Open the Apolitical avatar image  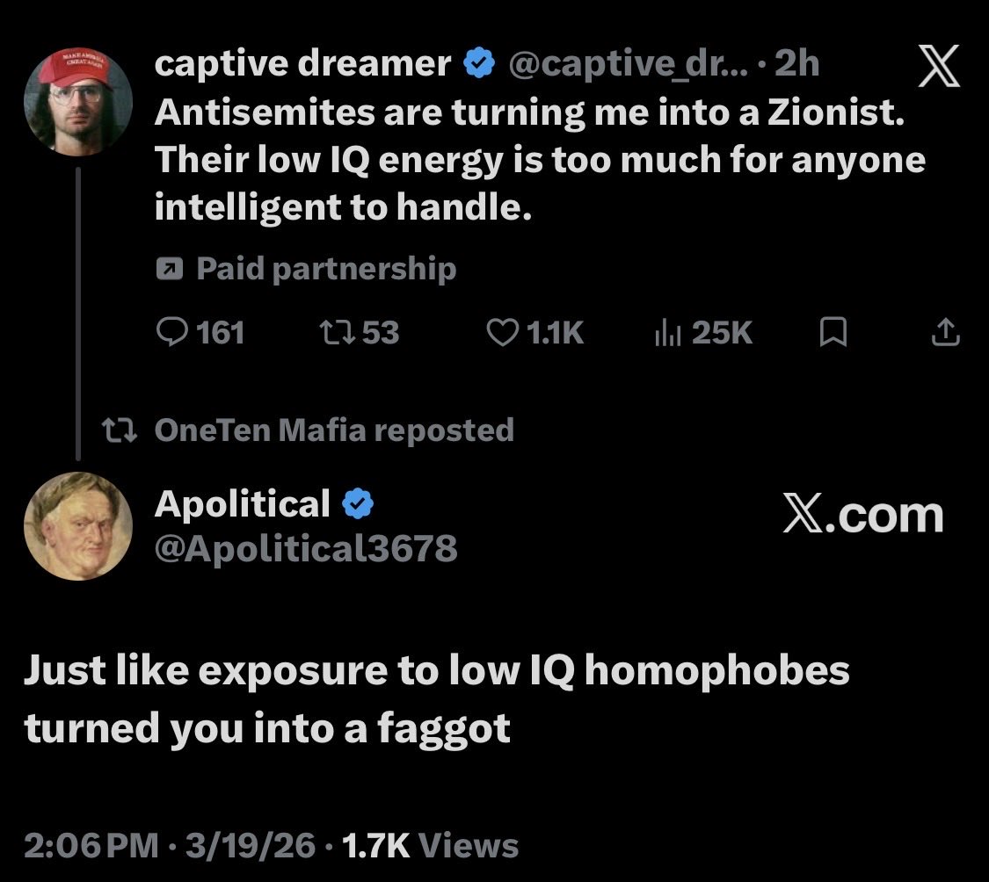tap(77, 525)
